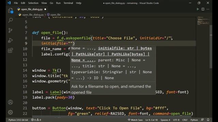
Task: Click 'label.pack(pady=30)' on line 19
Action: (x=53, y=97)
